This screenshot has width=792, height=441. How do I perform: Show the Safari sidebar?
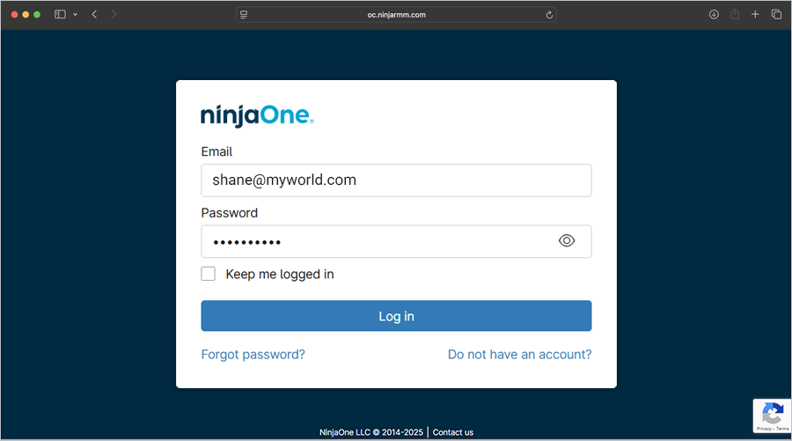pyautogui.click(x=60, y=15)
